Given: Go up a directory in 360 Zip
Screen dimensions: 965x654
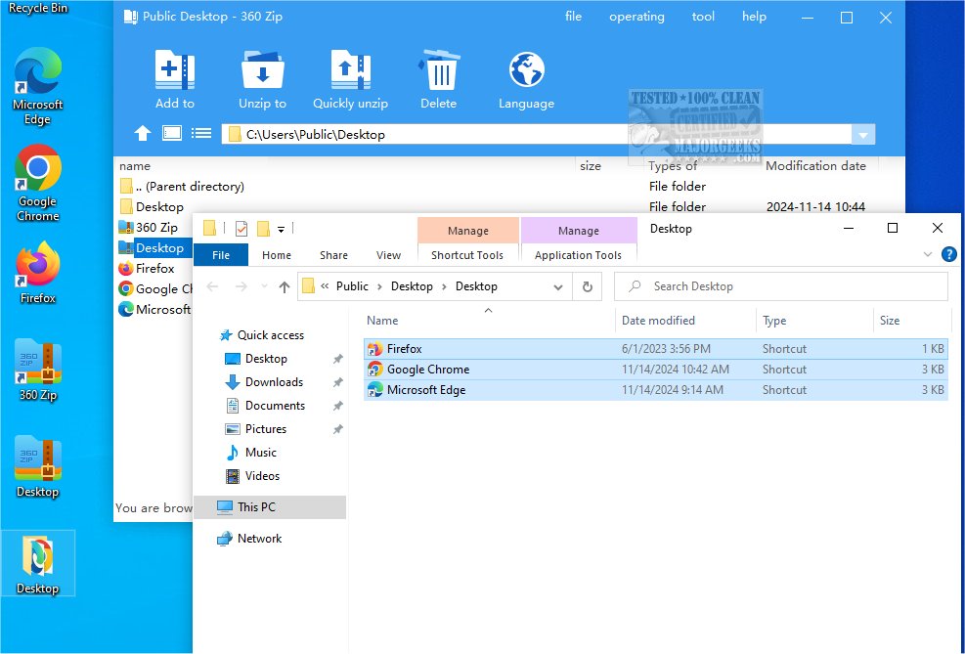Looking at the screenshot, I should click(143, 134).
